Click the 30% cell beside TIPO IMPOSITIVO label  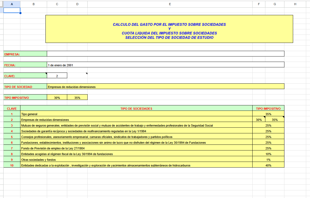57,98
